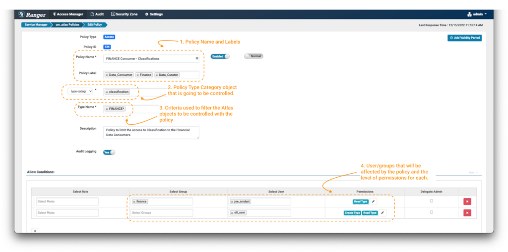Image resolution: width=508 pixels, height=252 pixels.
Task: Edit permissions pencil for joe_analyst row
Action: (x=374, y=202)
